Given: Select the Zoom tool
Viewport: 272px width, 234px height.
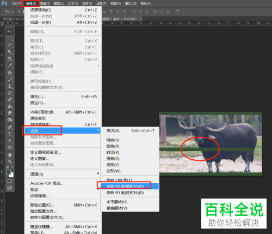Looking at the screenshot, I should 10,161.
